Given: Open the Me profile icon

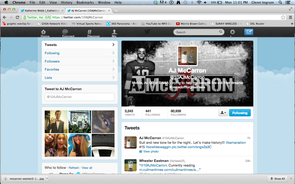Looking at the screenshot, I should (114, 33).
